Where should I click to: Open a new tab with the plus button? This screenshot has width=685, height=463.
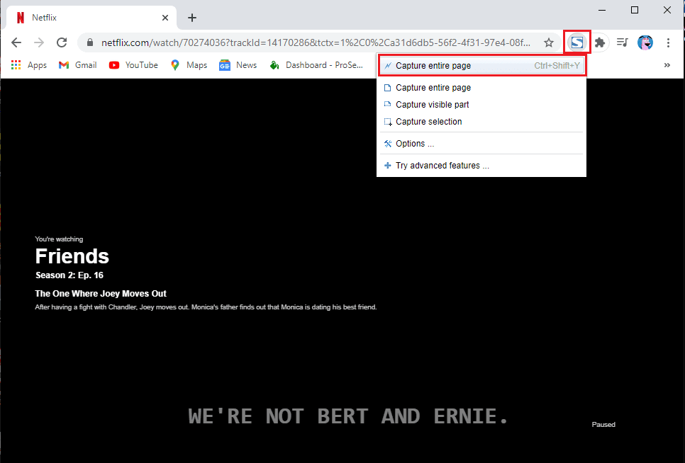[192, 18]
